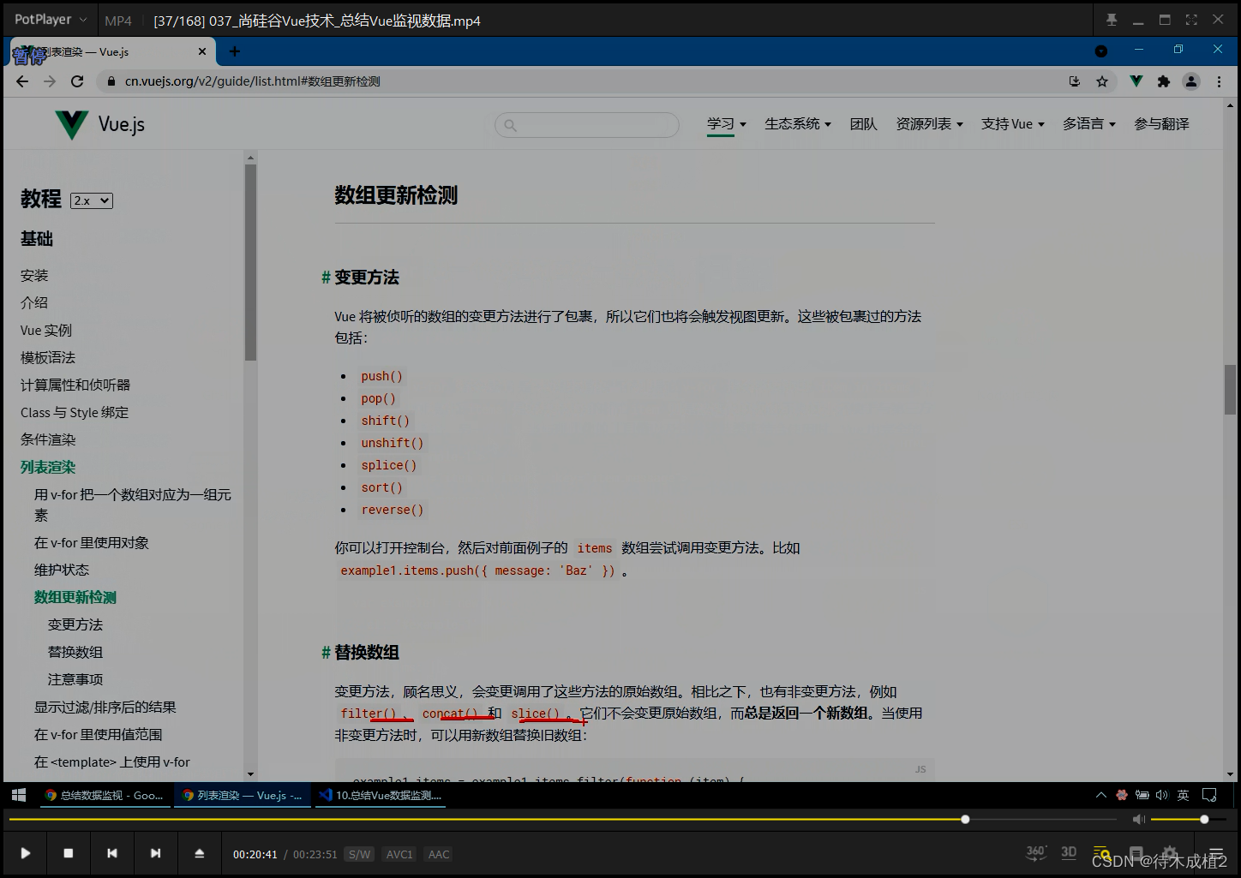Click the system tray volume icon
Image resolution: width=1241 pixels, height=878 pixels.
[x=1162, y=795]
